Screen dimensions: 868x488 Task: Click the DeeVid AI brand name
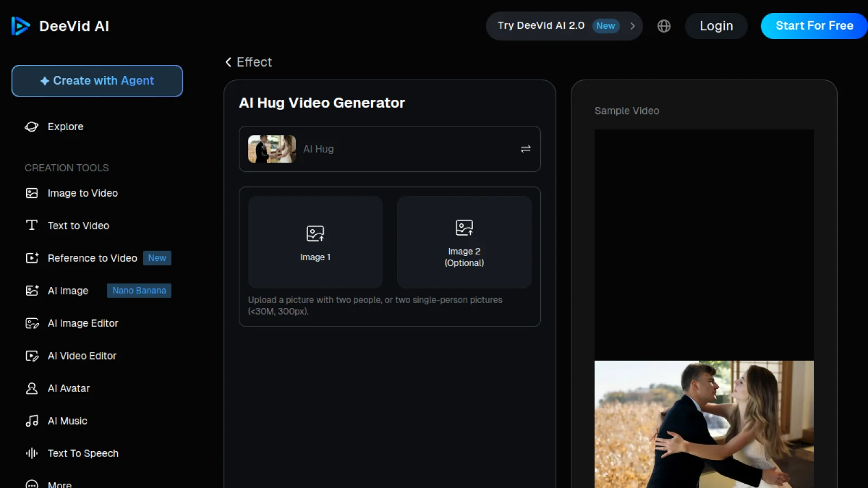[74, 26]
